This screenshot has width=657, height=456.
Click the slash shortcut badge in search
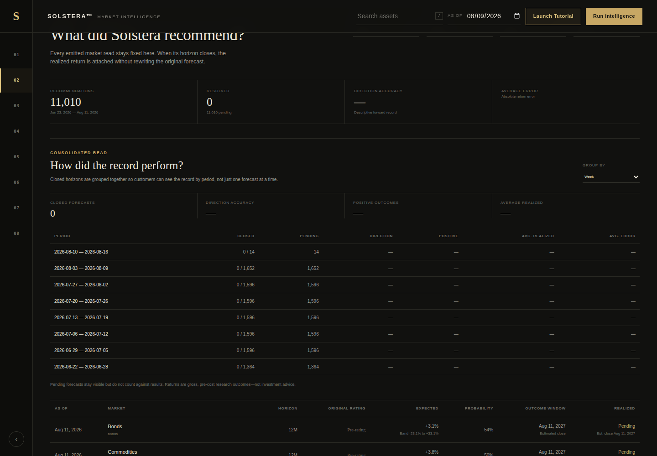coord(439,16)
